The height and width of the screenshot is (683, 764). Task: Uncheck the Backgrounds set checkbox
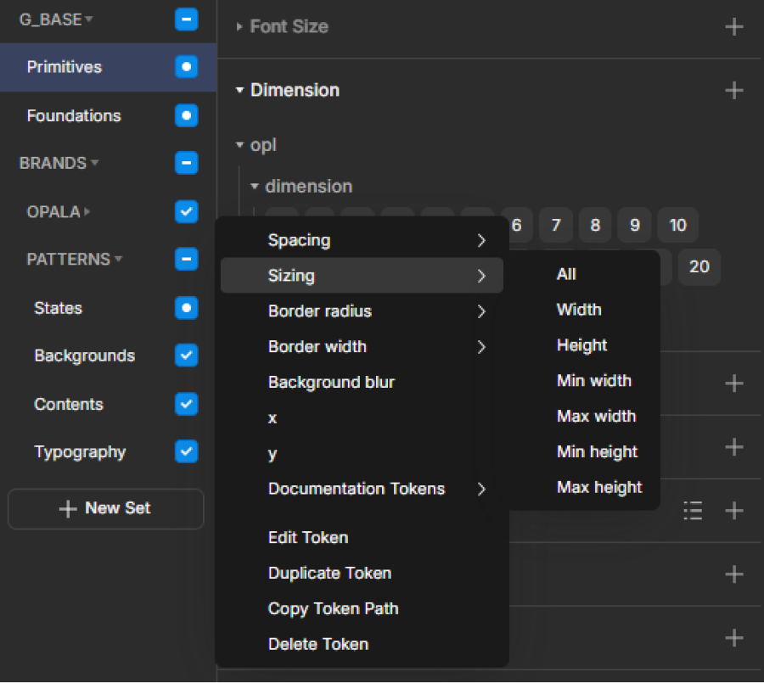click(186, 355)
